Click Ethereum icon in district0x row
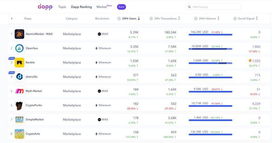272x143 pixels. pos(96,77)
